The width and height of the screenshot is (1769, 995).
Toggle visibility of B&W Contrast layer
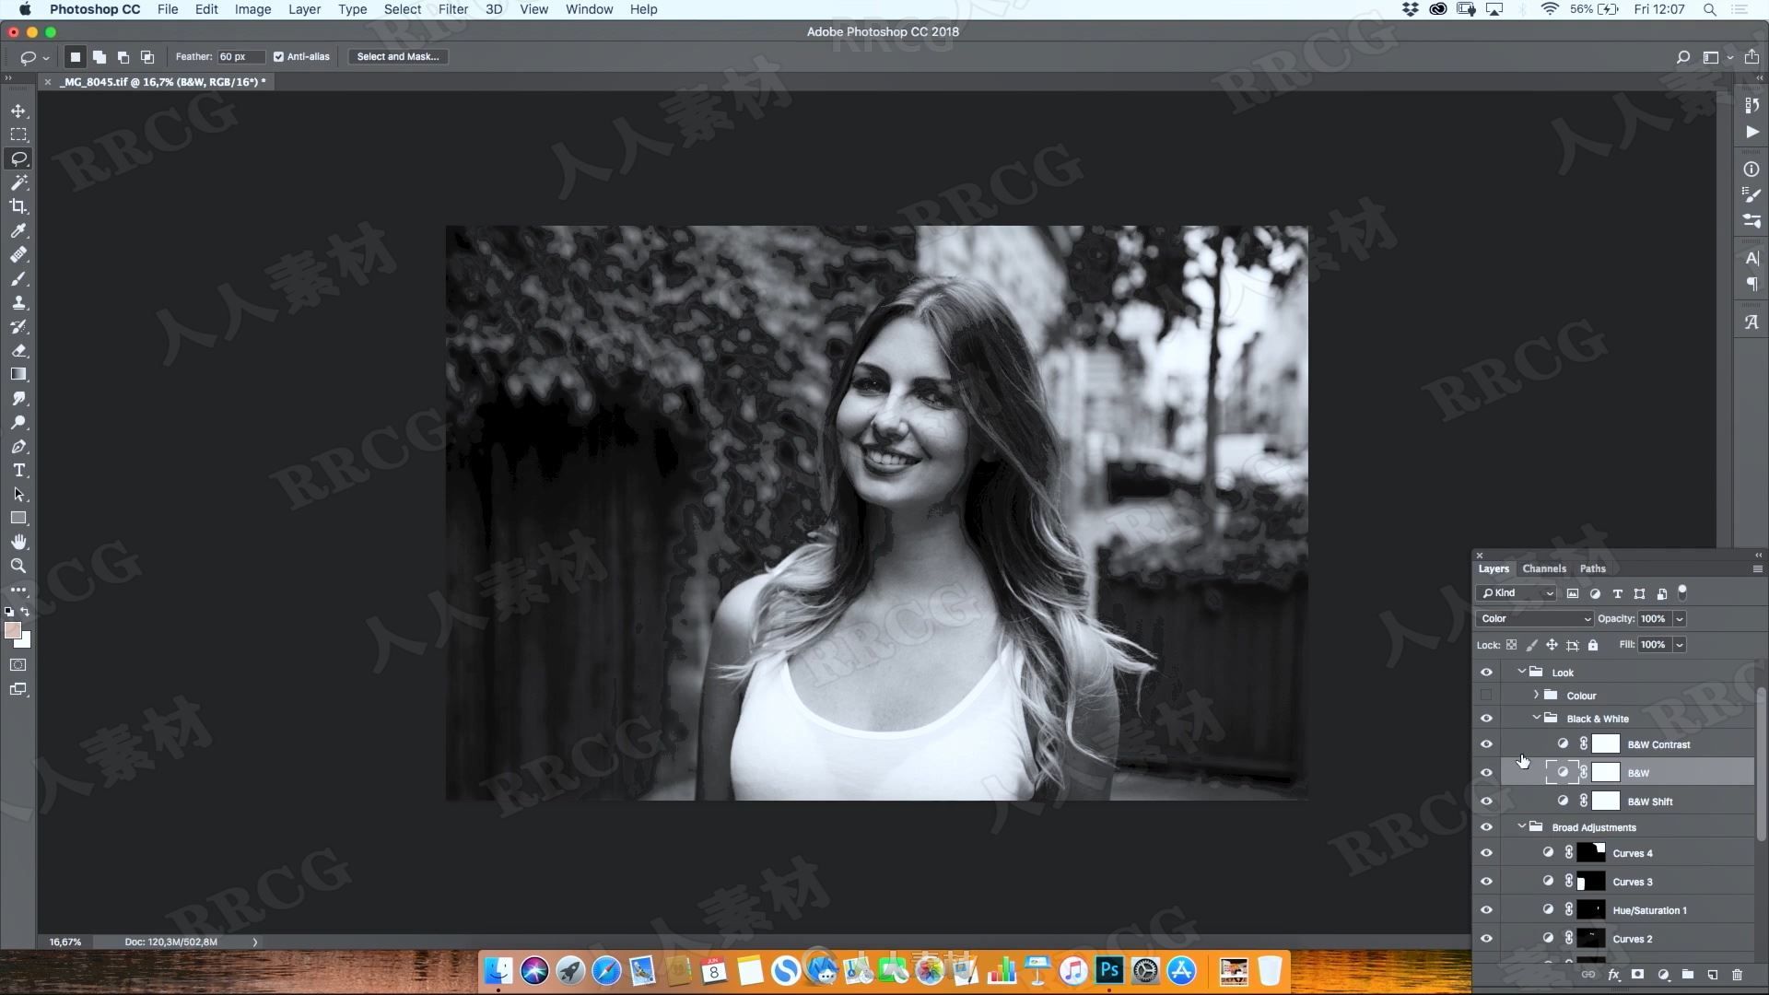pos(1486,743)
